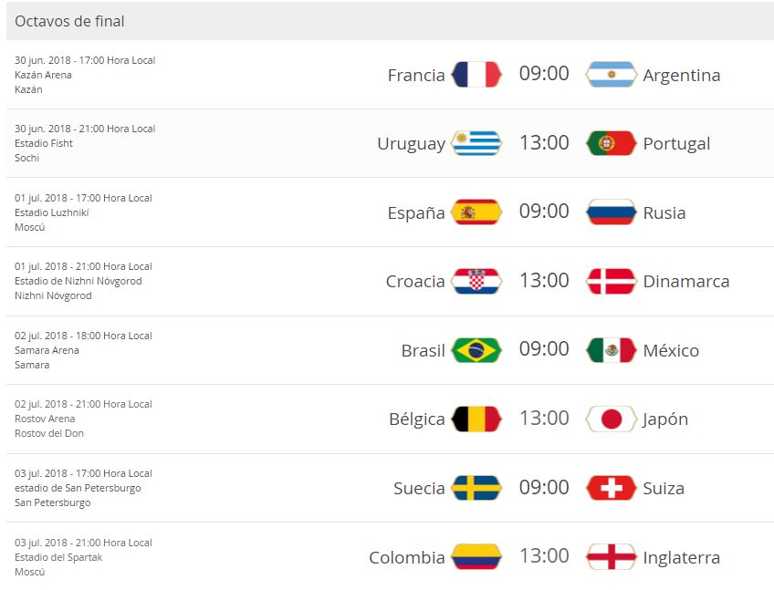Click the Bélgica team name
The height and width of the screenshot is (590, 774).
[x=417, y=419]
